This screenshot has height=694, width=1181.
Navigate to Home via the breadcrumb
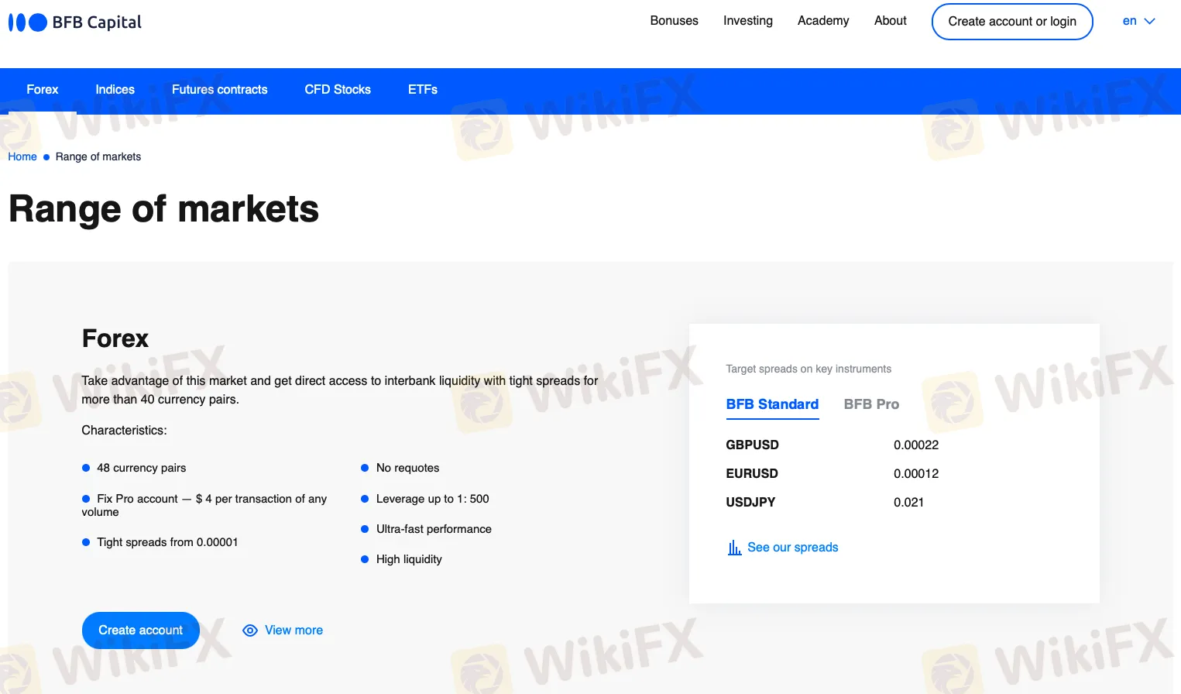click(x=22, y=156)
